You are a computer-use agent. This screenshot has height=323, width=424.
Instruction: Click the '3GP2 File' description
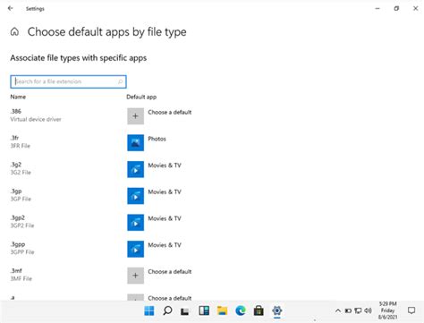22,225
